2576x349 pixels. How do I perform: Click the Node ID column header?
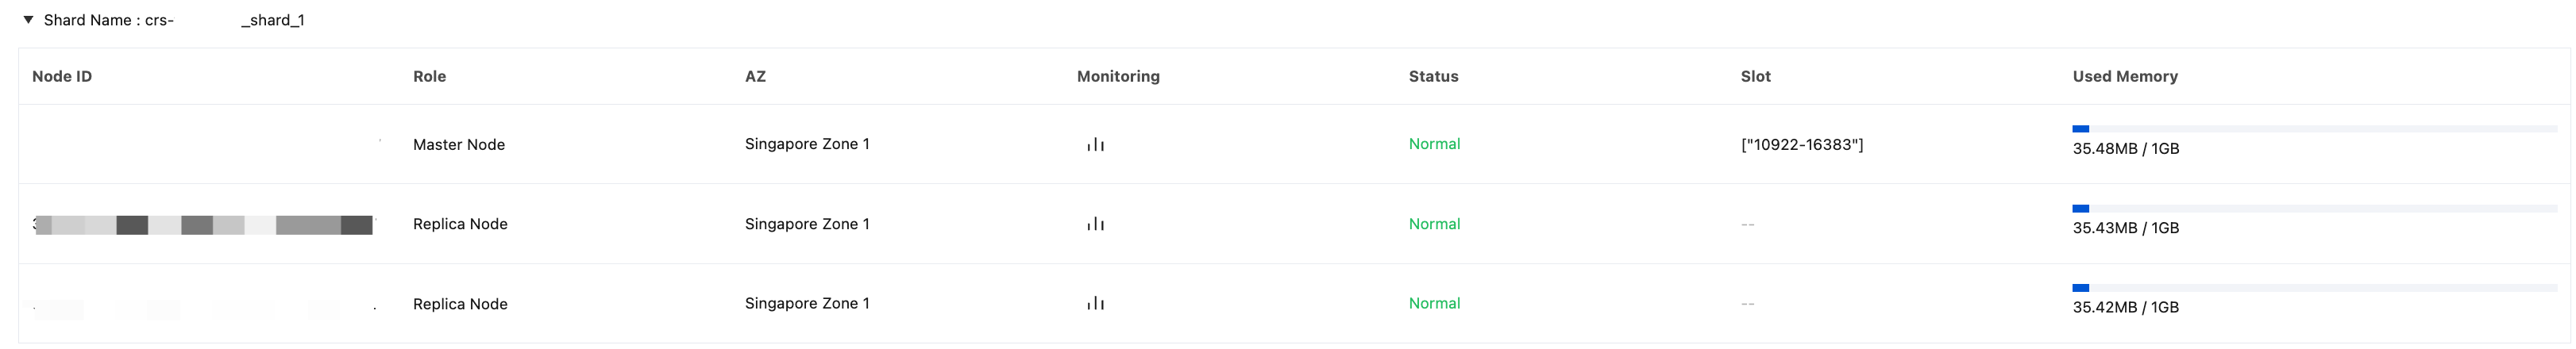click(x=62, y=76)
